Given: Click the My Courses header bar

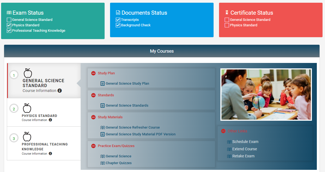Looking at the screenshot, I should pyautogui.click(x=162, y=51).
